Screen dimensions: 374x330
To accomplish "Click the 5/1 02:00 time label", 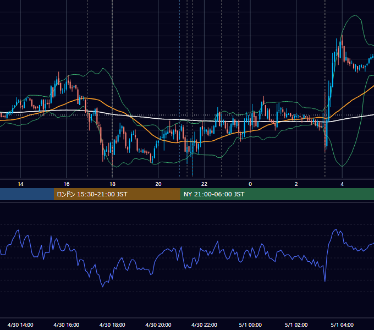I will click(x=296, y=324).
